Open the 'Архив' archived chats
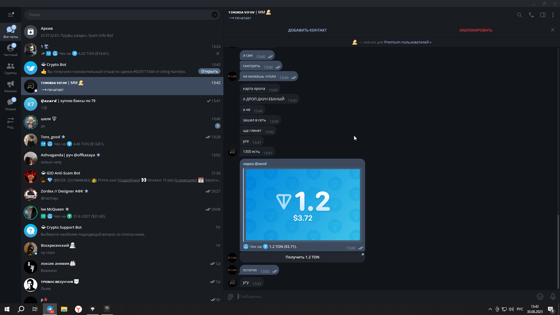The image size is (560, 315). (122, 32)
